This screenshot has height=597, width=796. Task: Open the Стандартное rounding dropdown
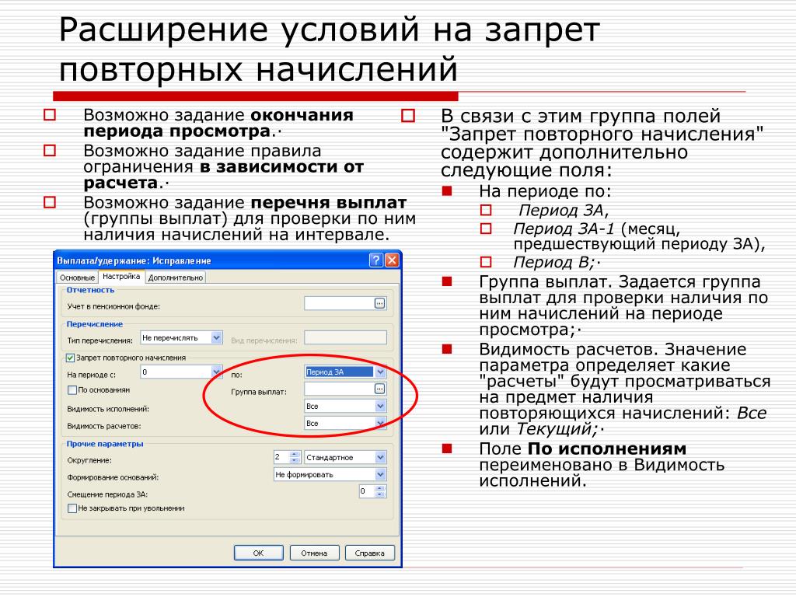(x=380, y=457)
